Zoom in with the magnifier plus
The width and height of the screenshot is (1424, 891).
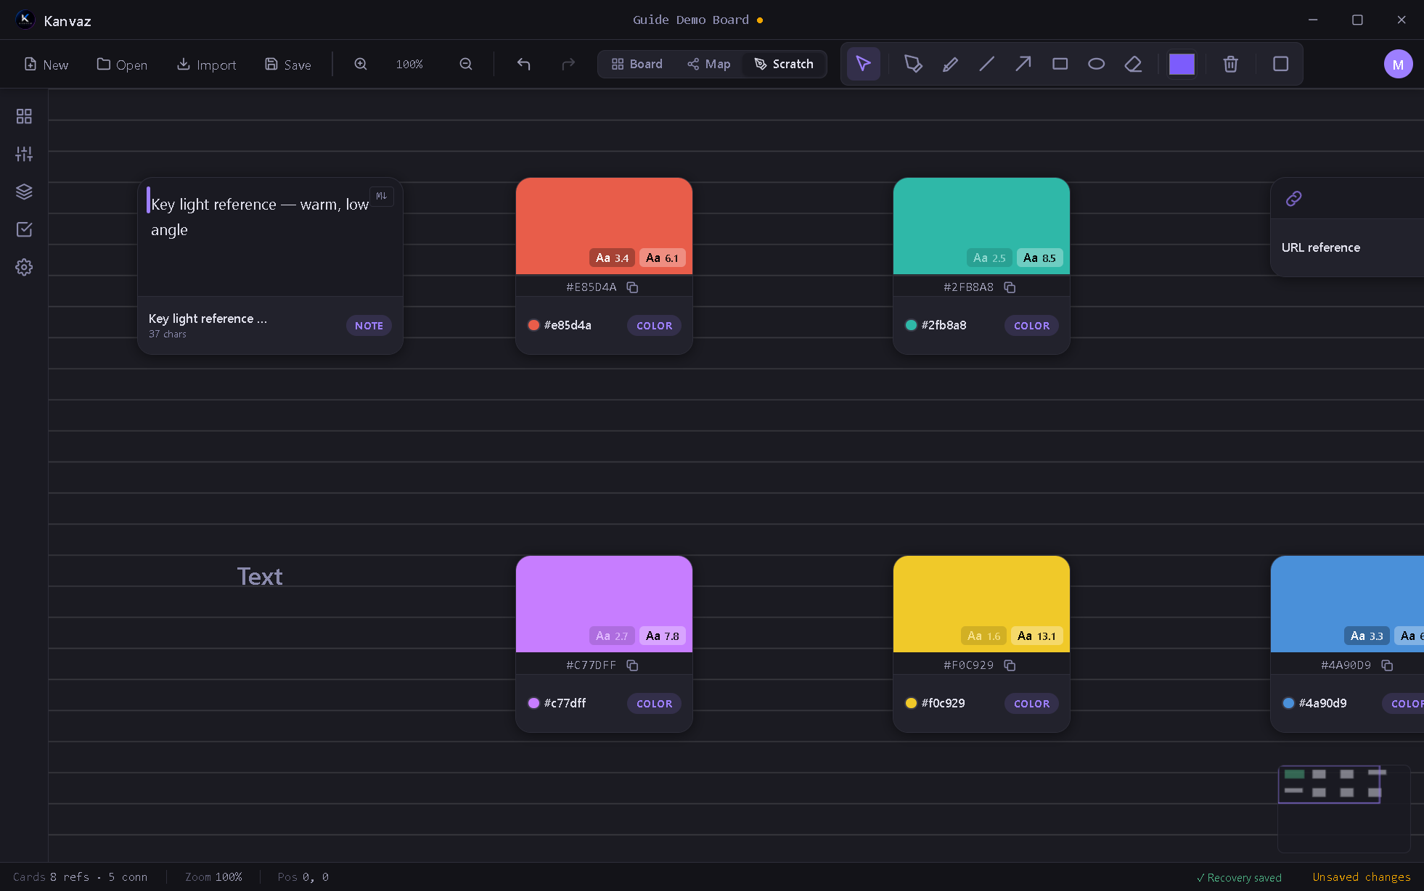[x=361, y=64]
